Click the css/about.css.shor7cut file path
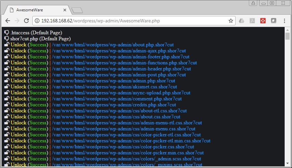The image size is (292, 168). tap(116, 117)
